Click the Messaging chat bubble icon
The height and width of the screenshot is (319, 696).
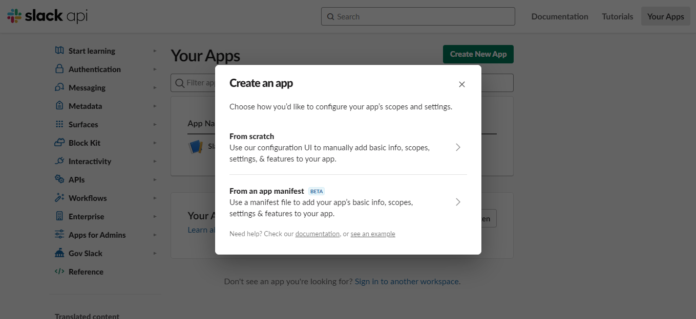(x=59, y=87)
